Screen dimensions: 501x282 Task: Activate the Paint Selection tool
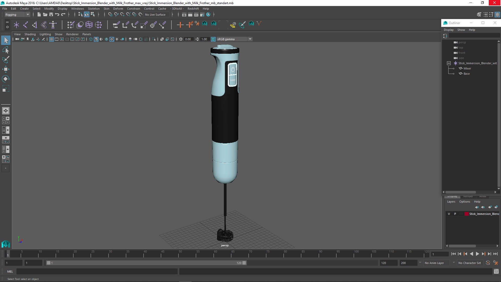coord(6,60)
